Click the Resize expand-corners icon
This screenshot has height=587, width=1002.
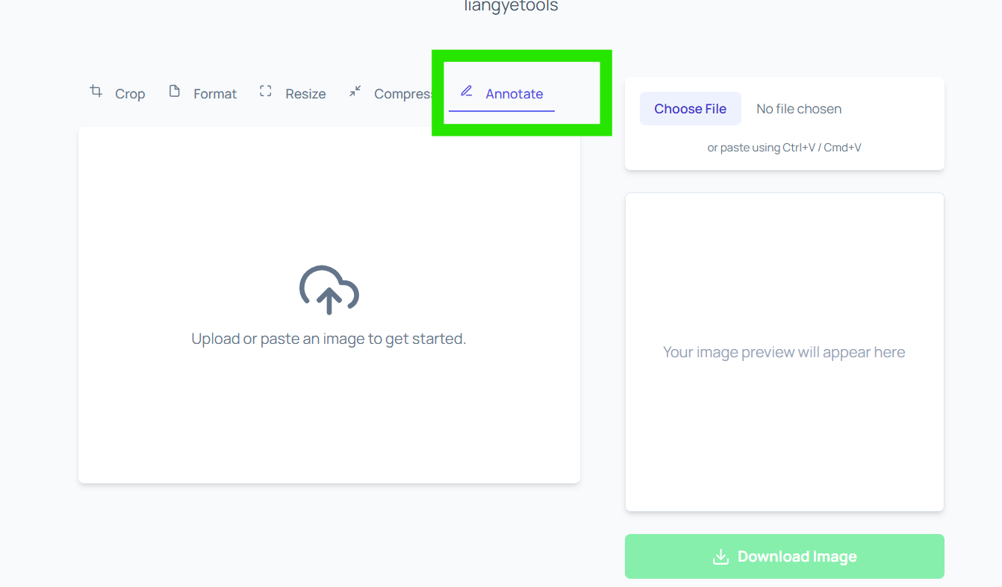coord(265,91)
